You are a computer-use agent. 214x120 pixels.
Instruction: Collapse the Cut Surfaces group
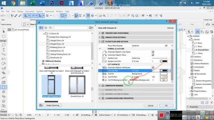tap(100, 64)
